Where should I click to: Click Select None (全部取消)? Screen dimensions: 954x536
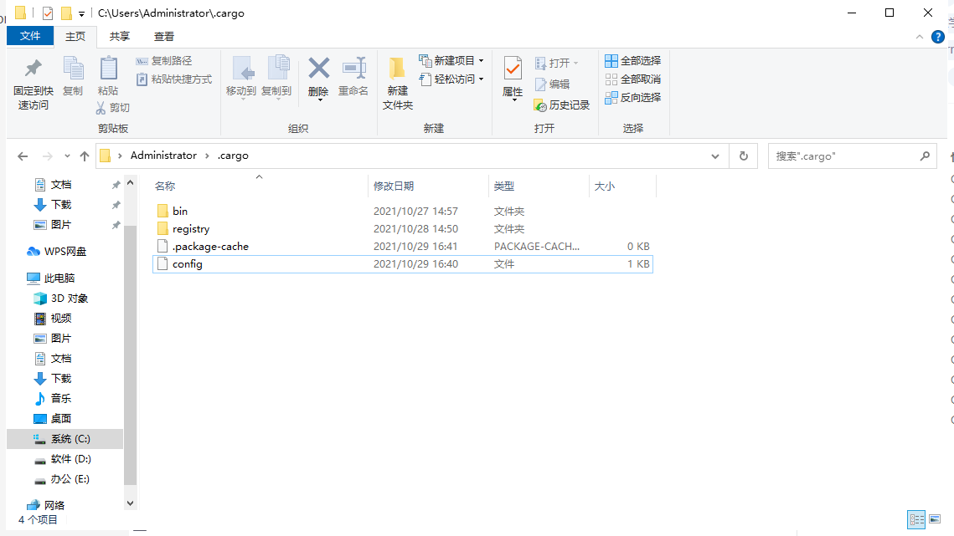(632, 79)
